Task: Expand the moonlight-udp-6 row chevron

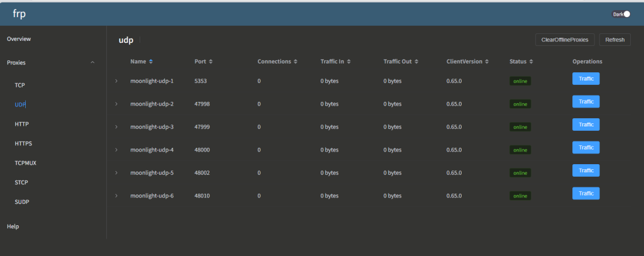Action: [x=116, y=196]
